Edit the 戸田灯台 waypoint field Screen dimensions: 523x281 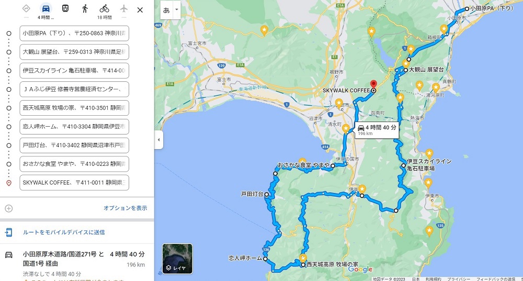point(74,145)
